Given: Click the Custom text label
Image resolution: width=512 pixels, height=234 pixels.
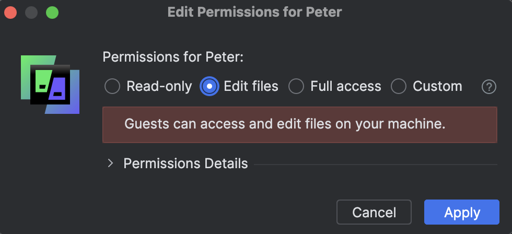Looking at the screenshot, I should point(438,87).
